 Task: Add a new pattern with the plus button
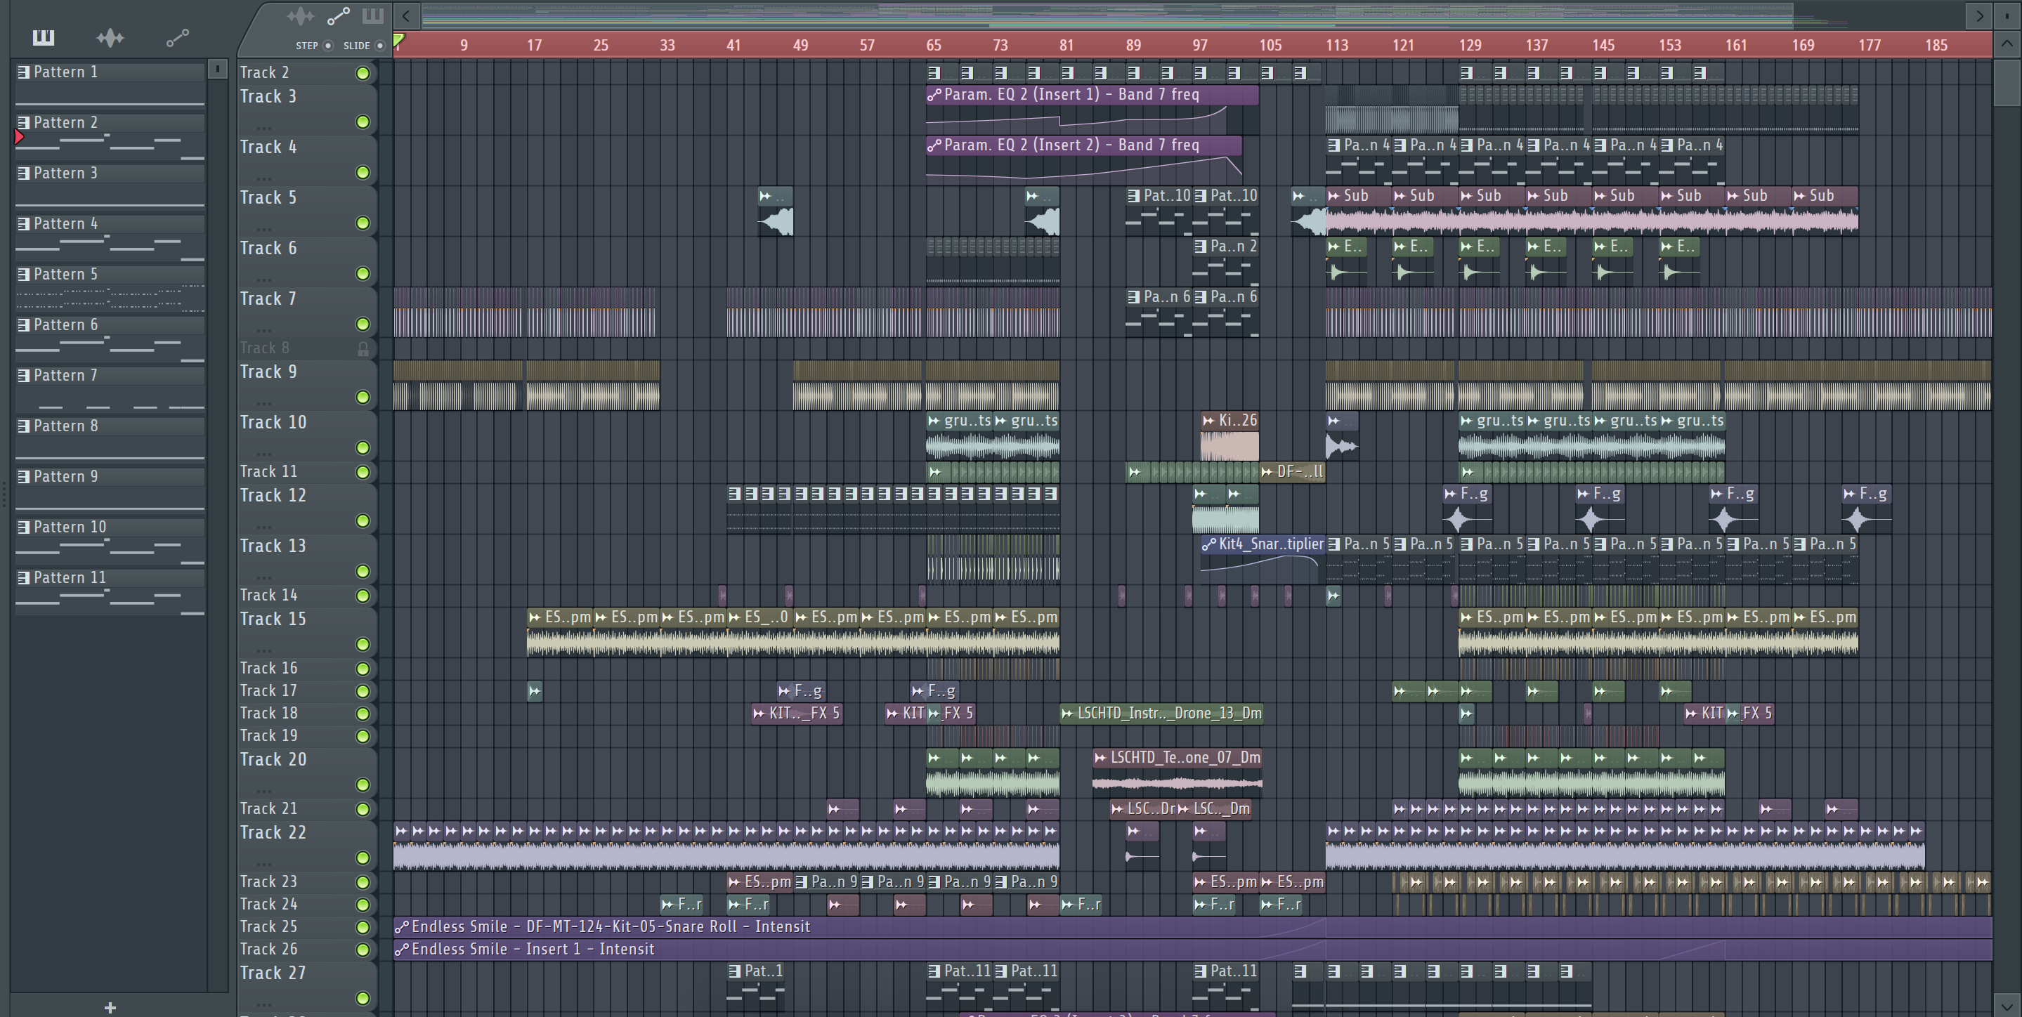(x=110, y=1006)
